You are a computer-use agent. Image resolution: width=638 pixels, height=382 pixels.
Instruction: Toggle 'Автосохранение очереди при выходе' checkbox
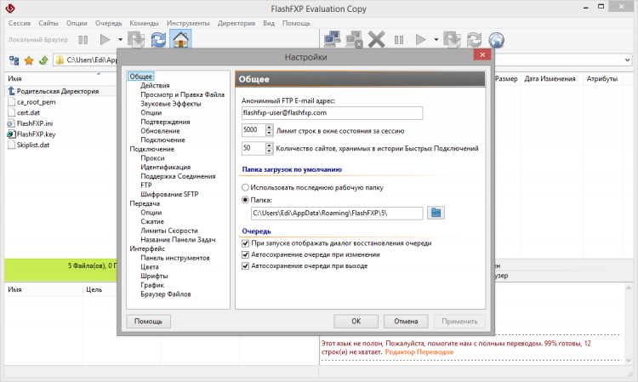245,266
